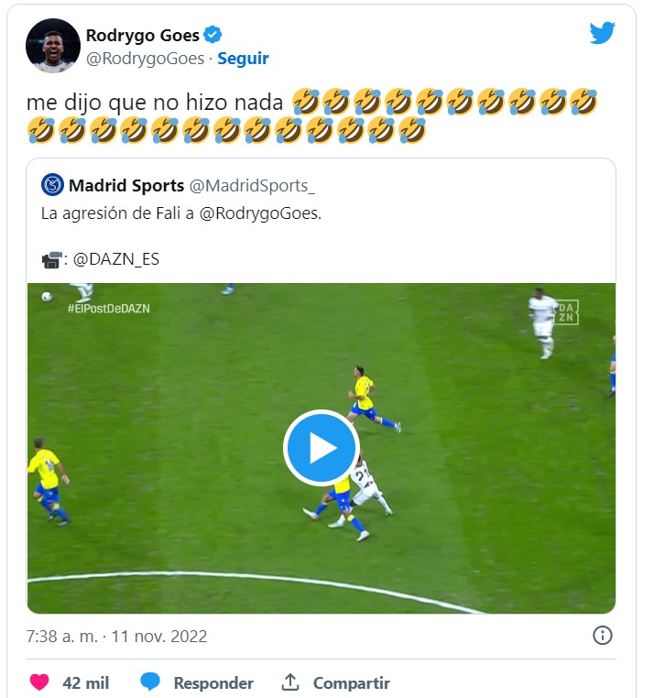Click the Twitter bird logo

(602, 34)
